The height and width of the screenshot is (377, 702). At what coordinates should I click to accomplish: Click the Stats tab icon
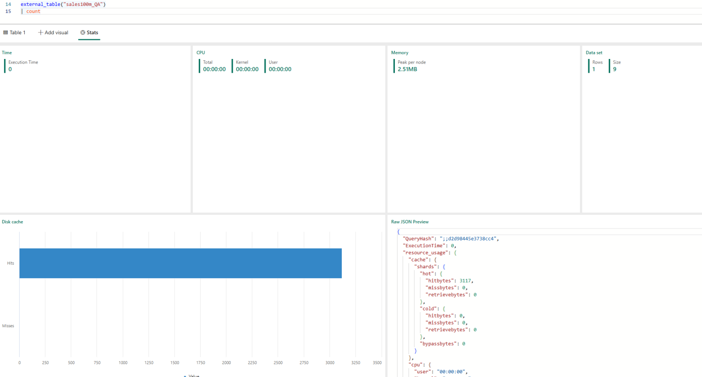pyautogui.click(x=83, y=32)
